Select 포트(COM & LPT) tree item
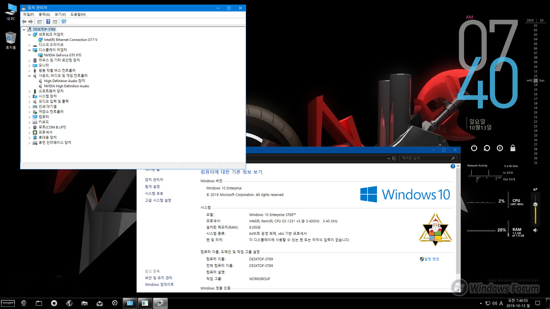The height and width of the screenshot is (309, 550). tap(52, 127)
